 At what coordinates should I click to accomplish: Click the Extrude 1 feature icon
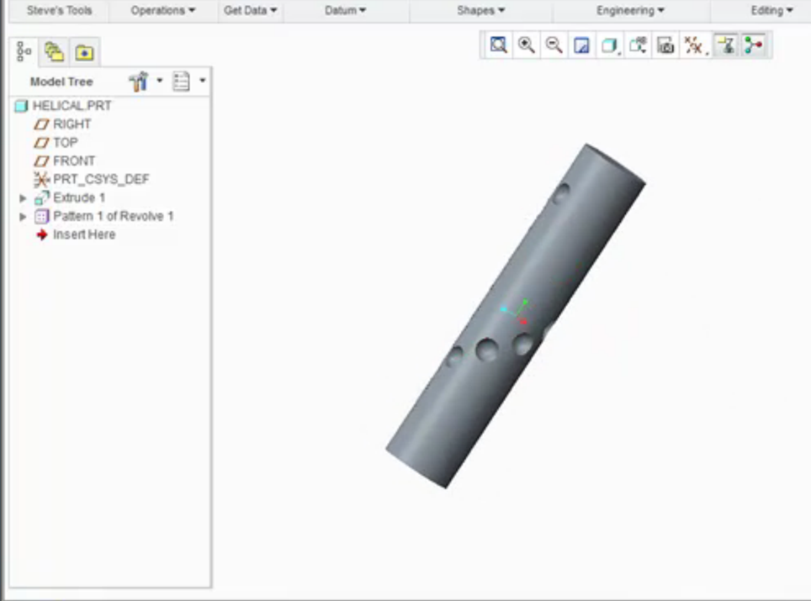point(41,198)
